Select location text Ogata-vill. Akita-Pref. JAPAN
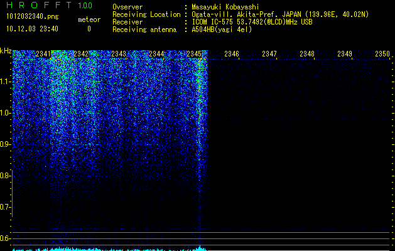The width and height of the screenshot is (395, 251). pyautogui.click(x=246, y=14)
